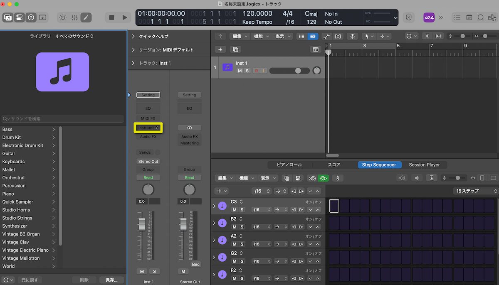Solo the B2 step sequencer row

click(x=242, y=227)
